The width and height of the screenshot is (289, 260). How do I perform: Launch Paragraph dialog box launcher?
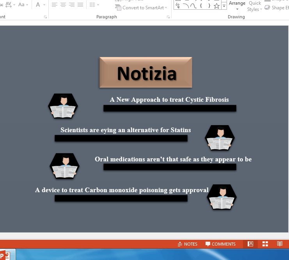click(x=168, y=17)
